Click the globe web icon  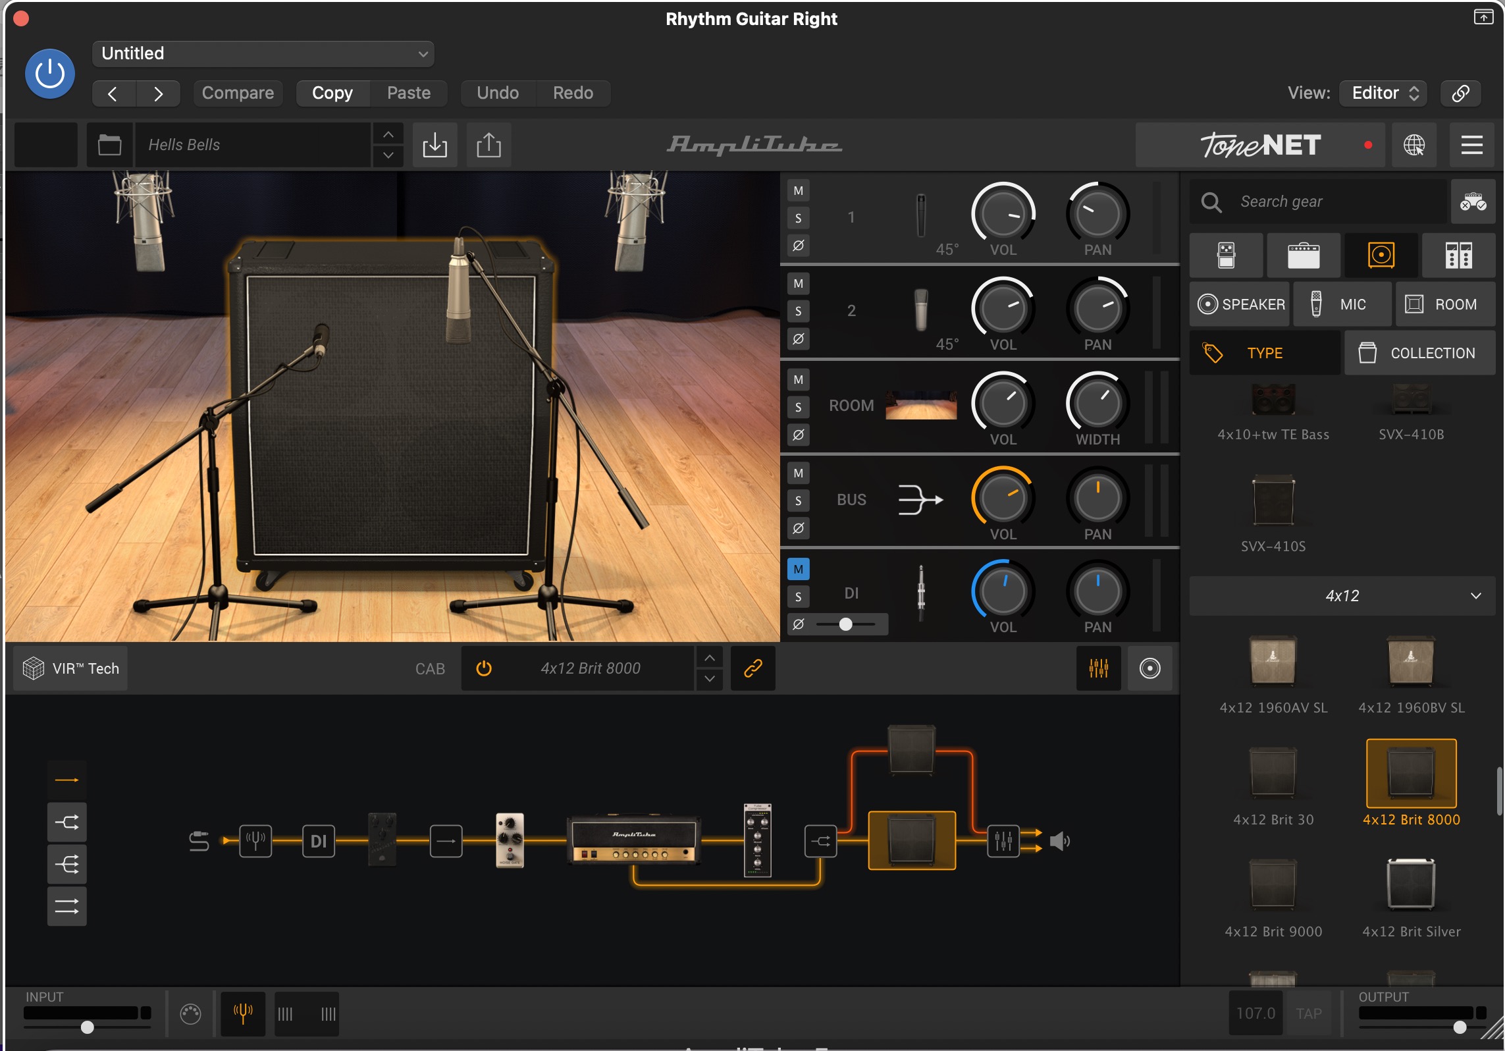(1414, 145)
